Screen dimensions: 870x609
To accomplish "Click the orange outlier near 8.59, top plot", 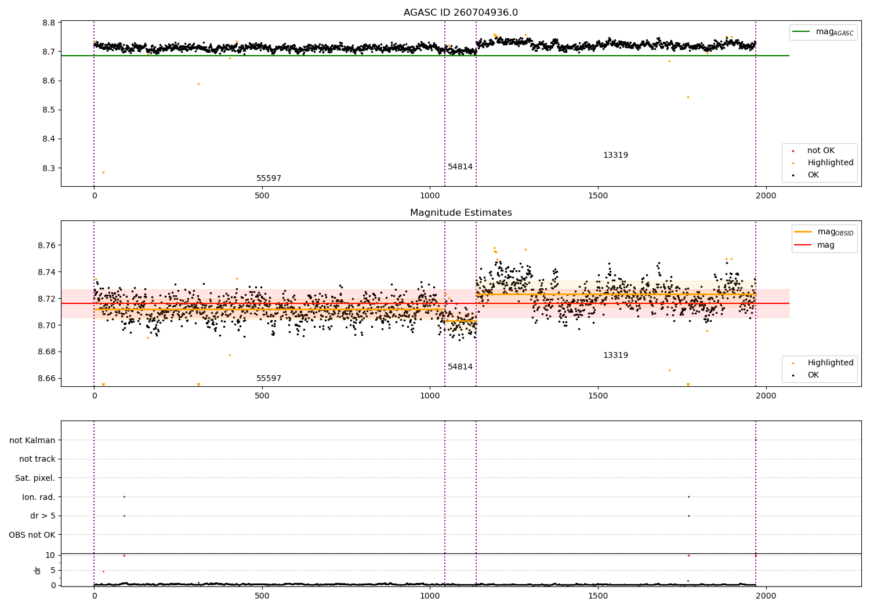I will [x=198, y=84].
